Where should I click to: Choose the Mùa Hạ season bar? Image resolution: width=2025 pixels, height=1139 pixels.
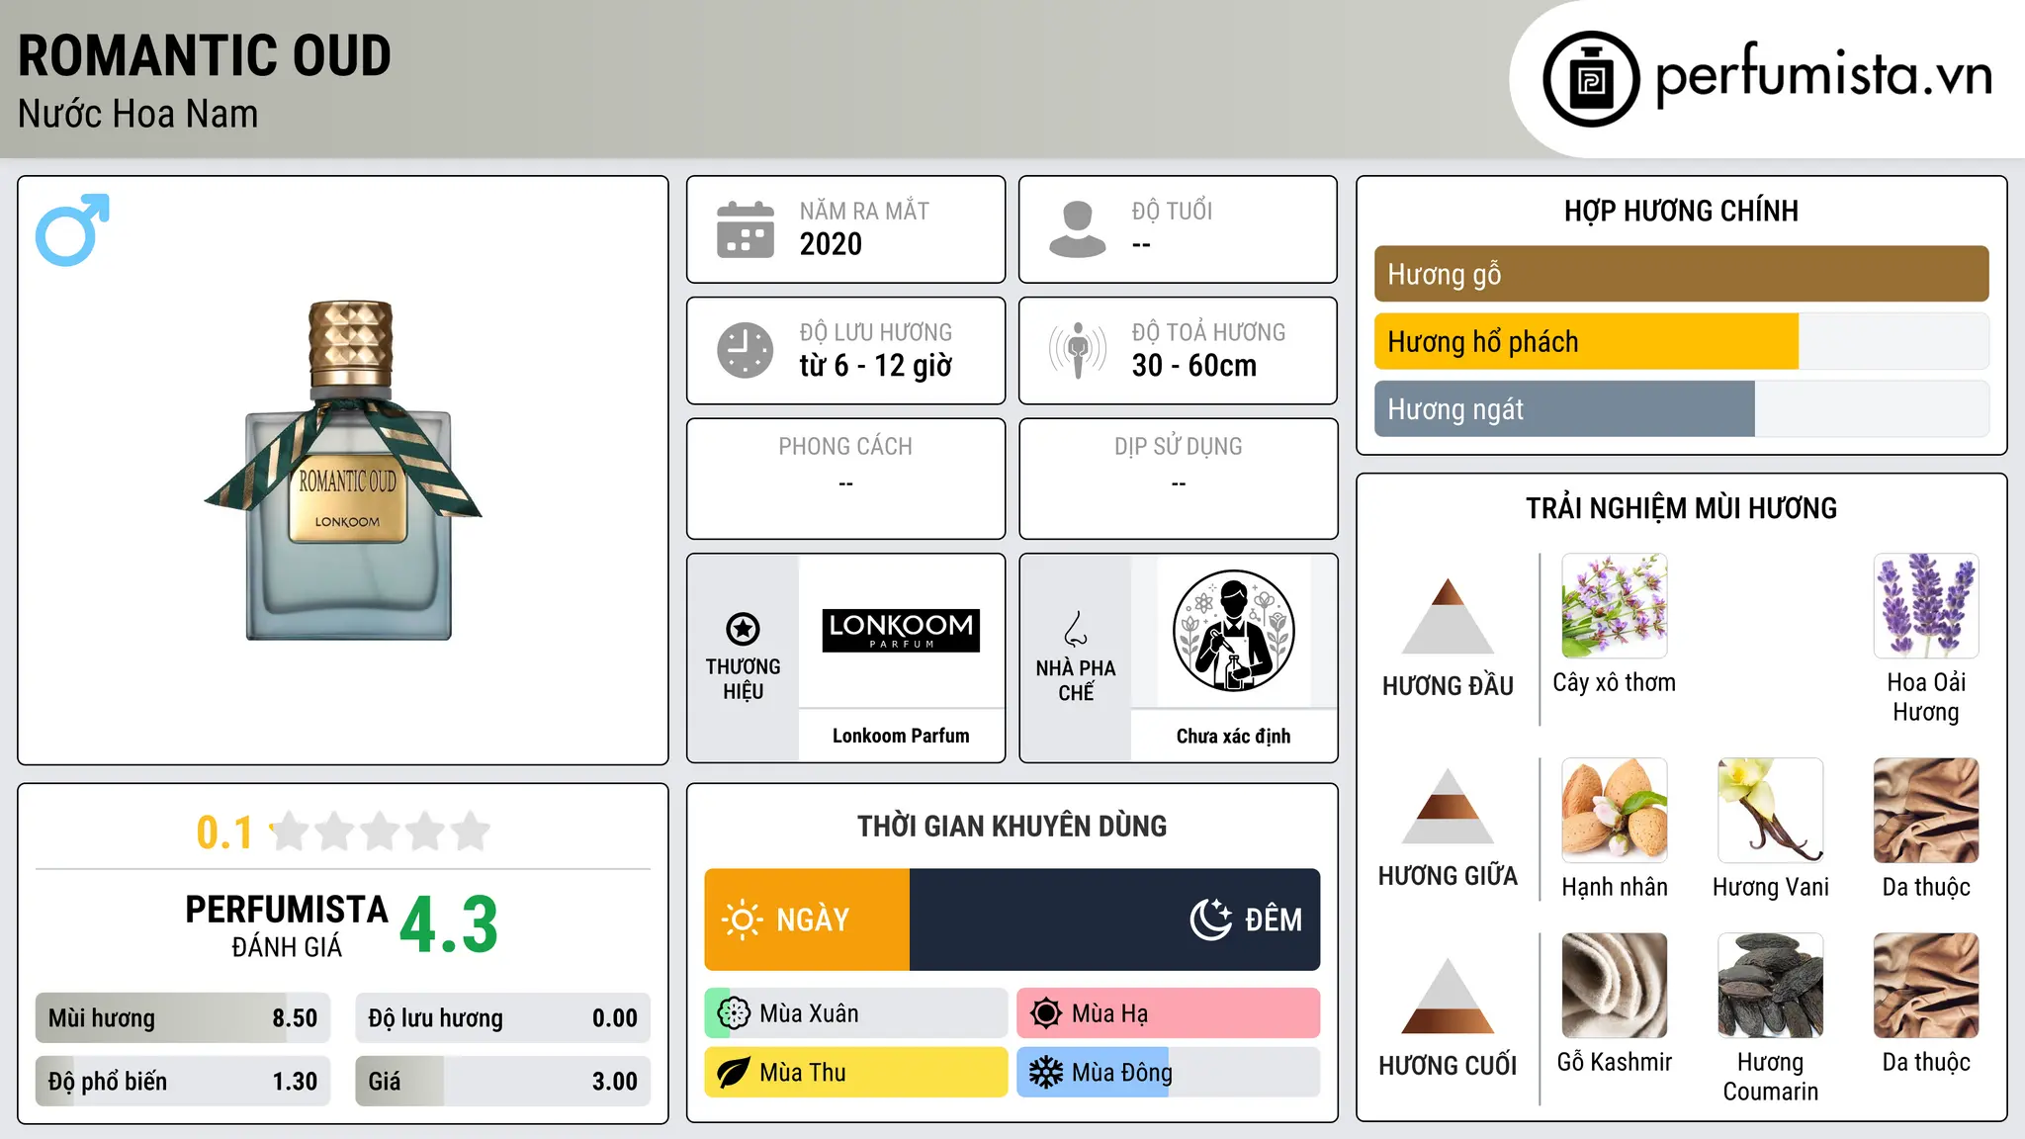coord(1169,1013)
